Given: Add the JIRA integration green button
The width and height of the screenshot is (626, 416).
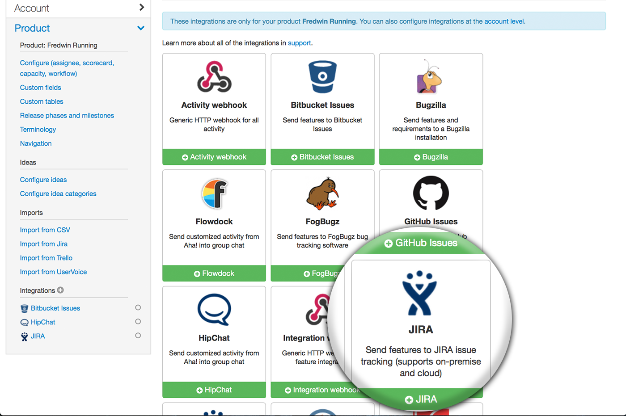Looking at the screenshot, I should (421, 399).
